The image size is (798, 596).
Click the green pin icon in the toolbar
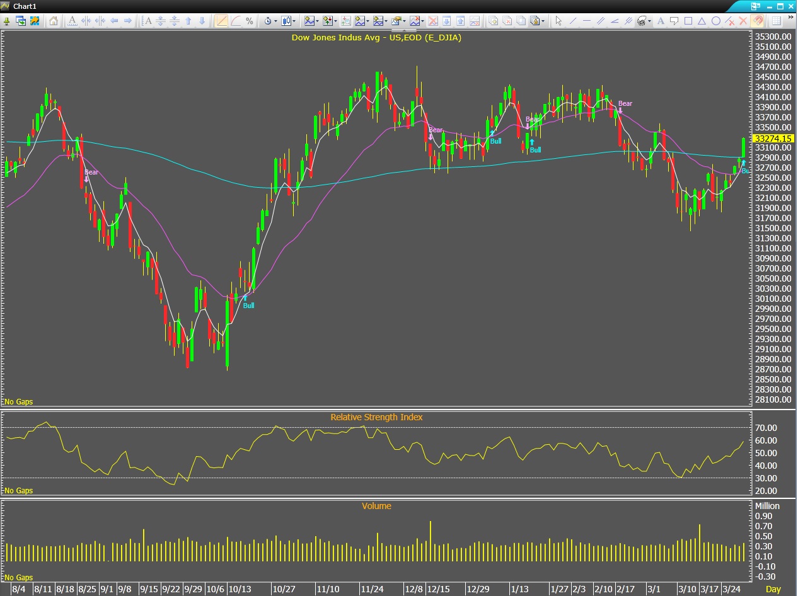(x=7, y=21)
